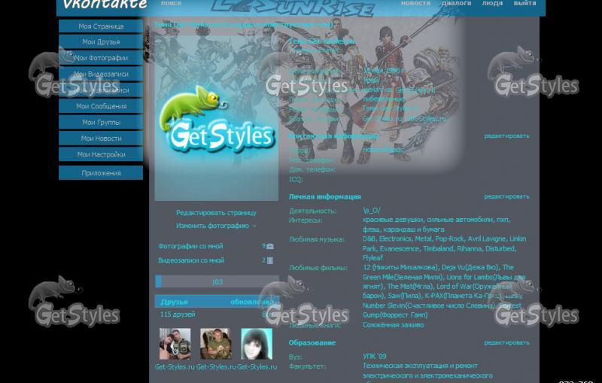This screenshot has height=383, width=602.
Task: Click the Vkontakte logo in the header
Action: [105, 4]
